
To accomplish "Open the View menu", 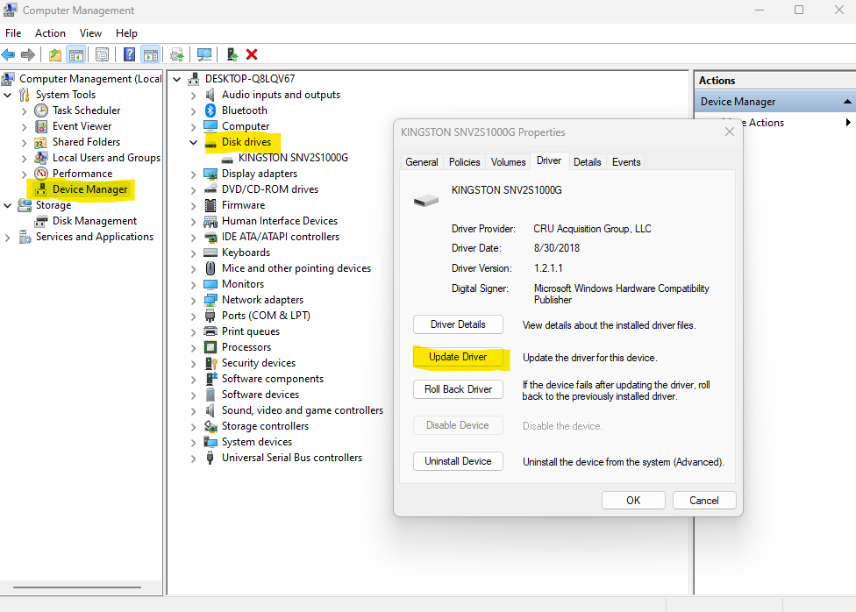I will click(x=90, y=33).
